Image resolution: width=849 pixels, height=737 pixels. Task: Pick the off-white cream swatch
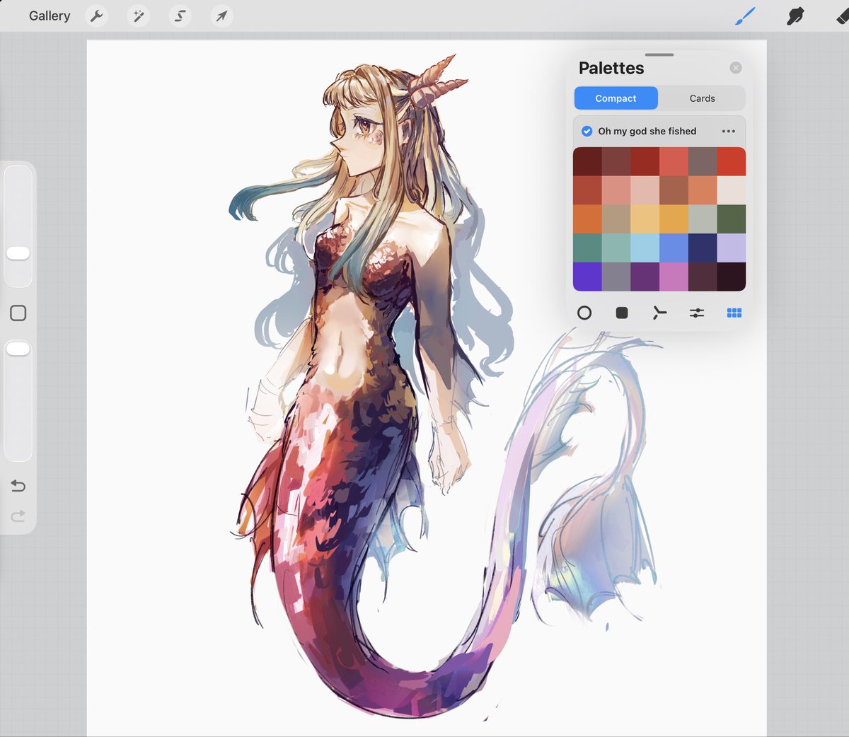tap(732, 190)
